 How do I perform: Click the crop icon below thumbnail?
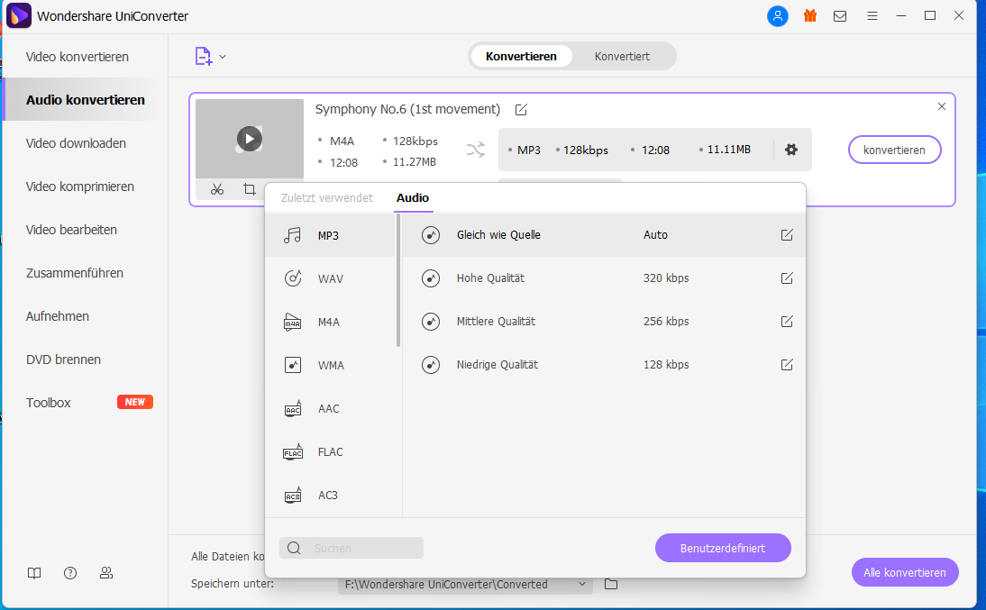click(x=249, y=189)
